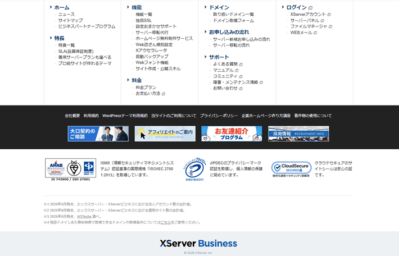Open the Web改ざん検知設定 link

tap(154, 44)
